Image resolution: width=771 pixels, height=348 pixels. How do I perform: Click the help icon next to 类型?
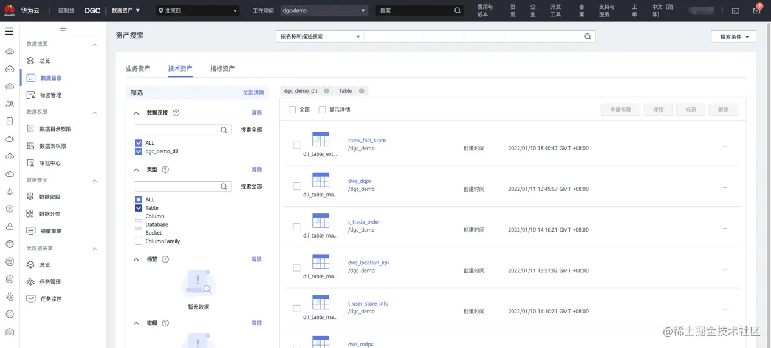pos(165,170)
